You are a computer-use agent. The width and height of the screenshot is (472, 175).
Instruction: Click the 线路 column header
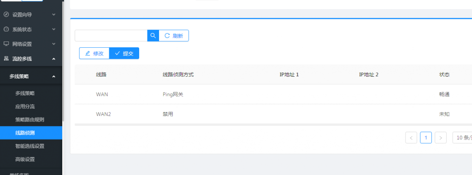pyautogui.click(x=101, y=74)
